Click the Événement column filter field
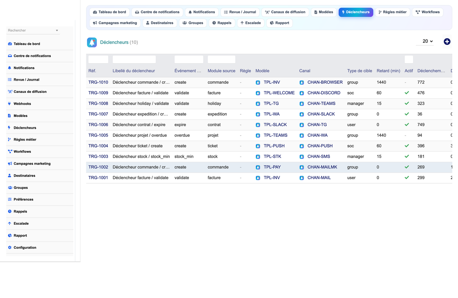 [189, 60]
